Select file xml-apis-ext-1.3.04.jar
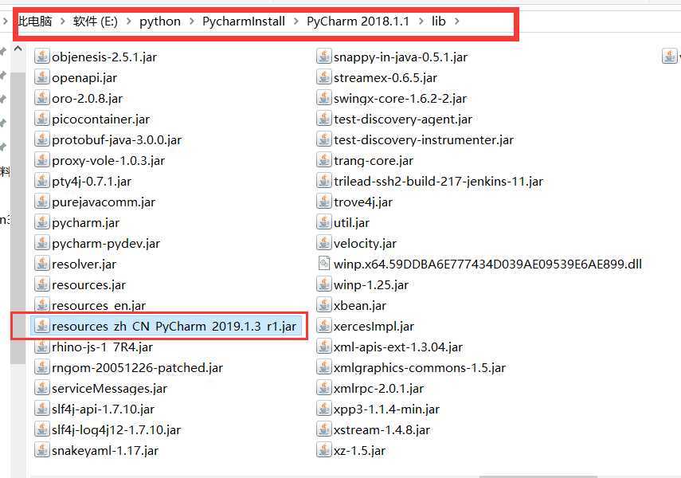This screenshot has height=478, width=681. pyautogui.click(x=389, y=347)
